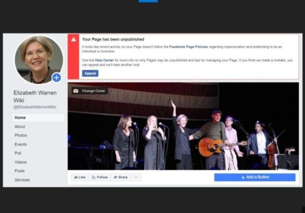Click the Add a Button button
This screenshot has height=213, width=305.
tap(254, 177)
